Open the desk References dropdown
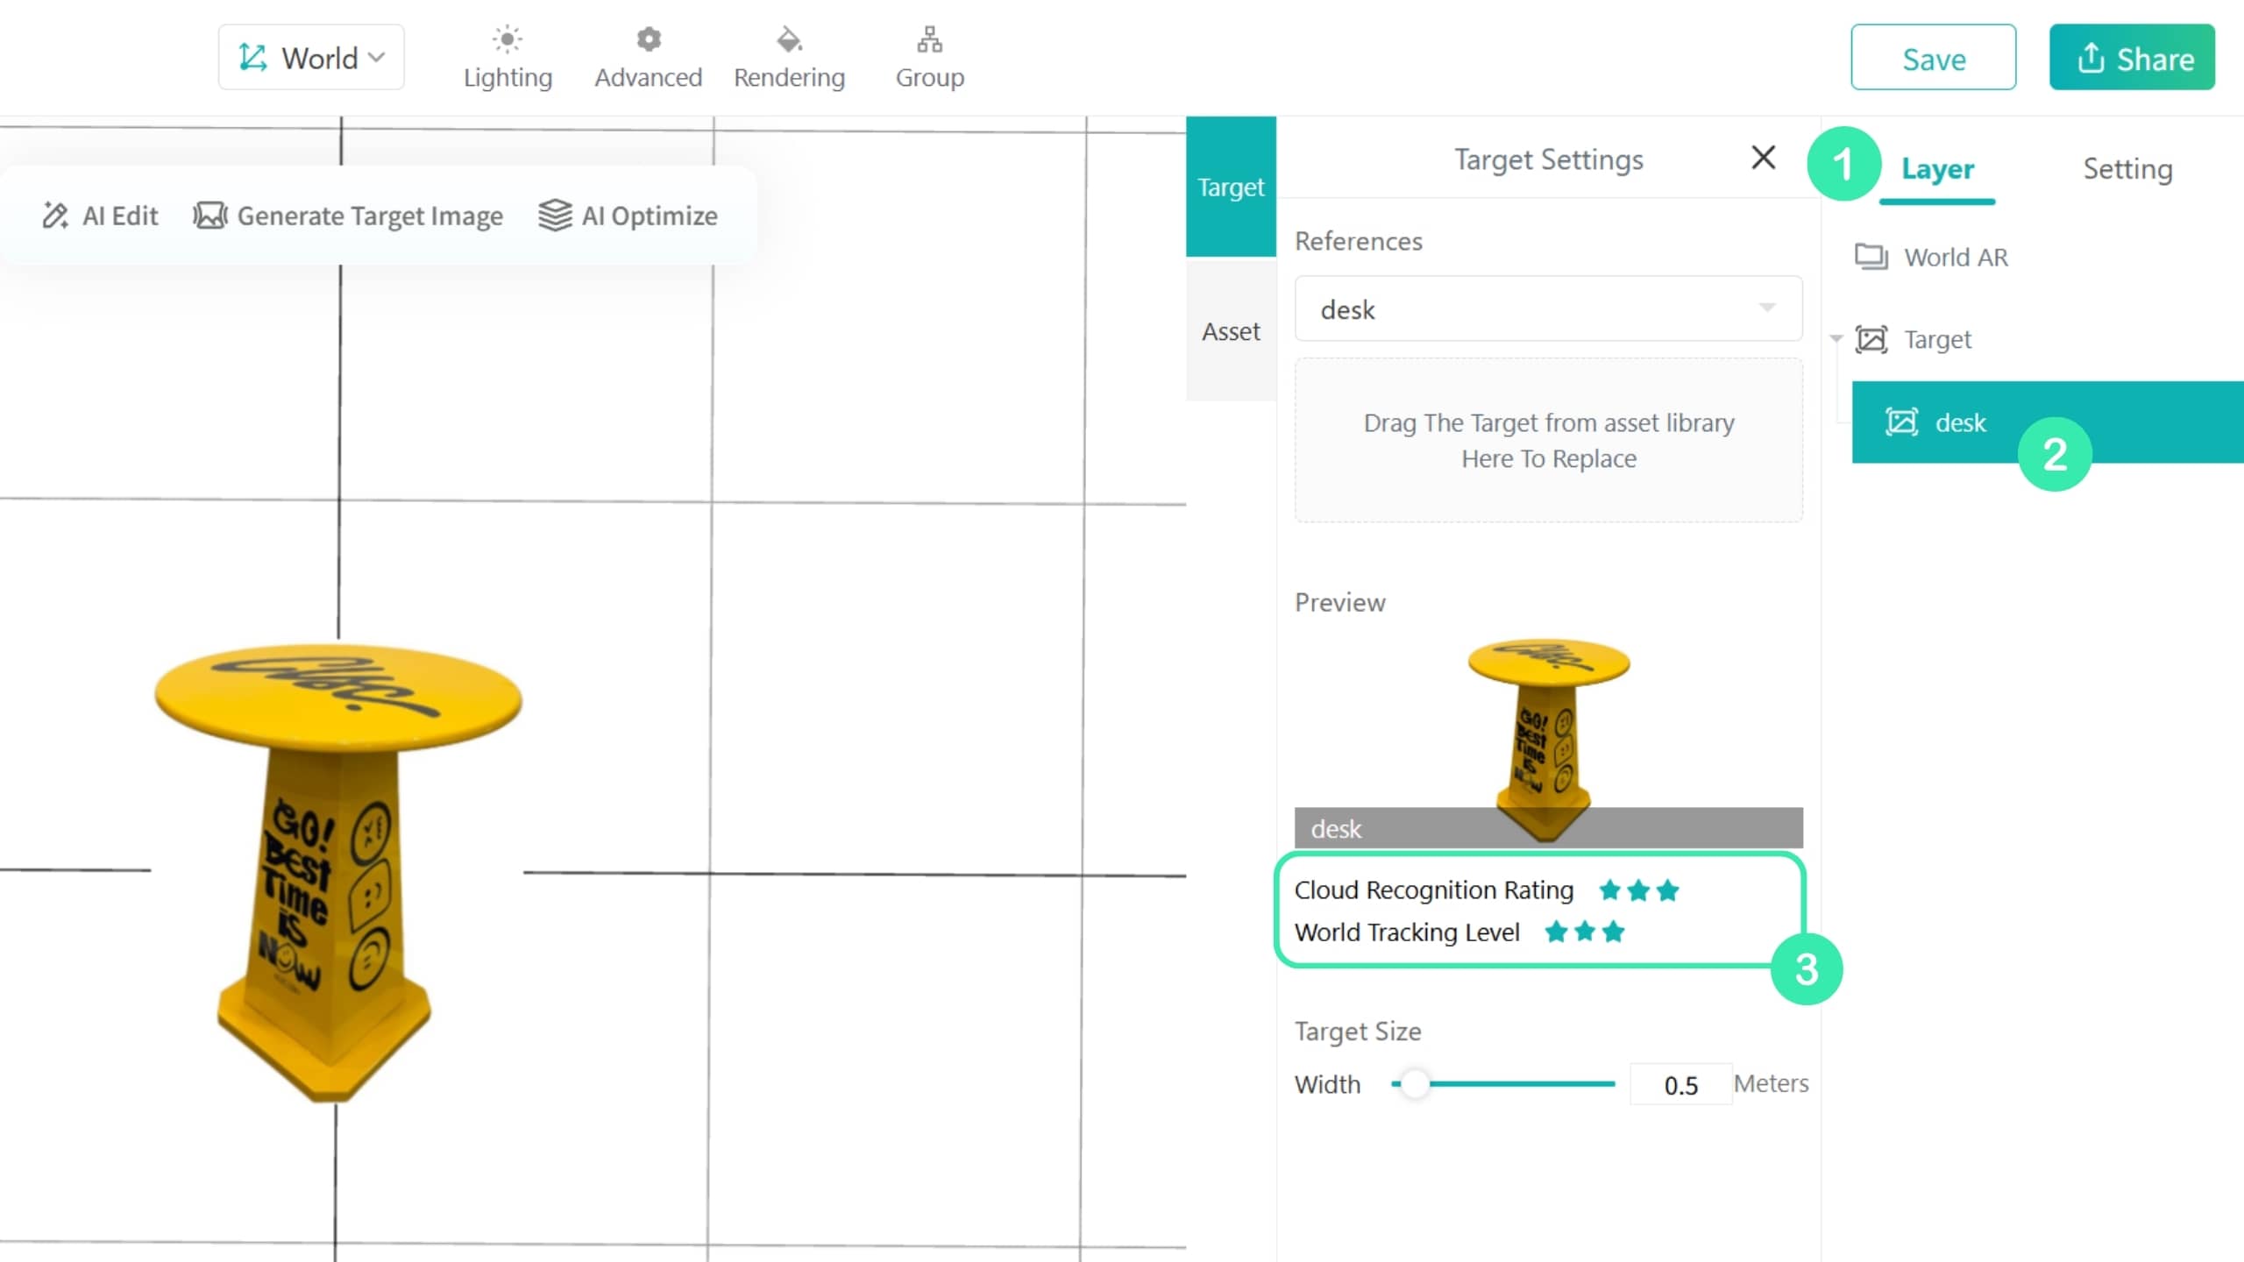The height and width of the screenshot is (1262, 2244). click(1548, 308)
